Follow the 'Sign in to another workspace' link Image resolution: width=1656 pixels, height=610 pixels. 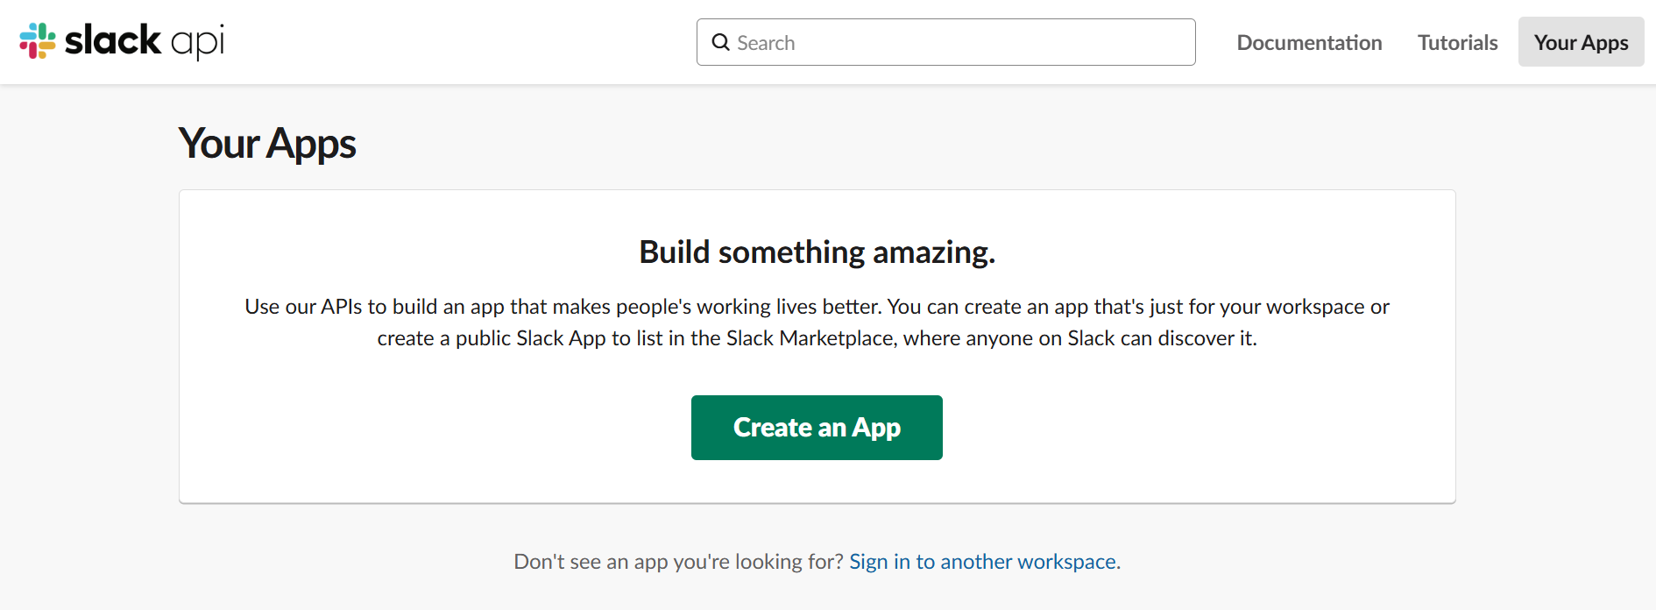coord(982,561)
